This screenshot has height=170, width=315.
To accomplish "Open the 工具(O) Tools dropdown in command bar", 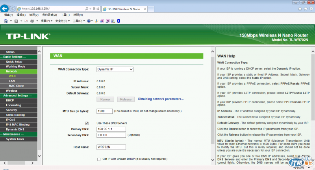I will point(79,21).
